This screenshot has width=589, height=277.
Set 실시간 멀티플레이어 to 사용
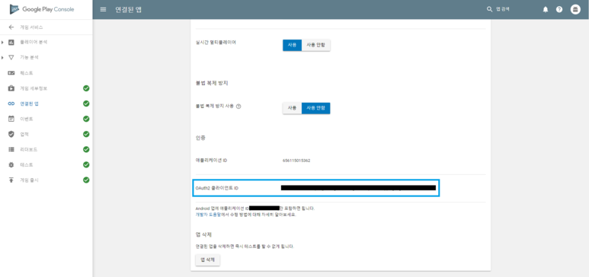click(293, 45)
